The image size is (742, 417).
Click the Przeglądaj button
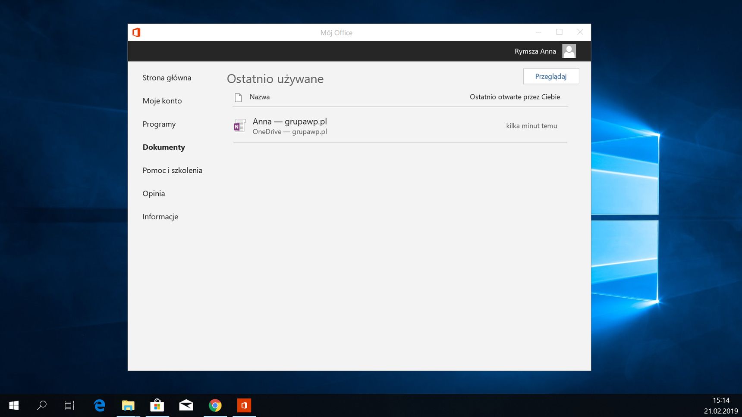point(551,76)
